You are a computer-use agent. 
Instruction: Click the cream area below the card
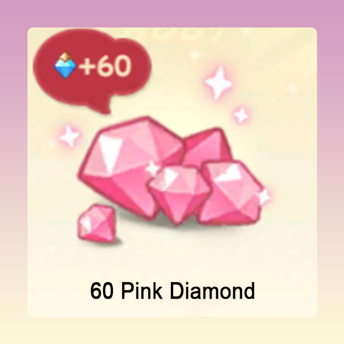point(172,331)
